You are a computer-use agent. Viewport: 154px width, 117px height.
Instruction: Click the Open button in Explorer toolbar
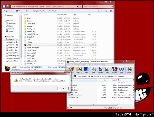tap(19, 11)
